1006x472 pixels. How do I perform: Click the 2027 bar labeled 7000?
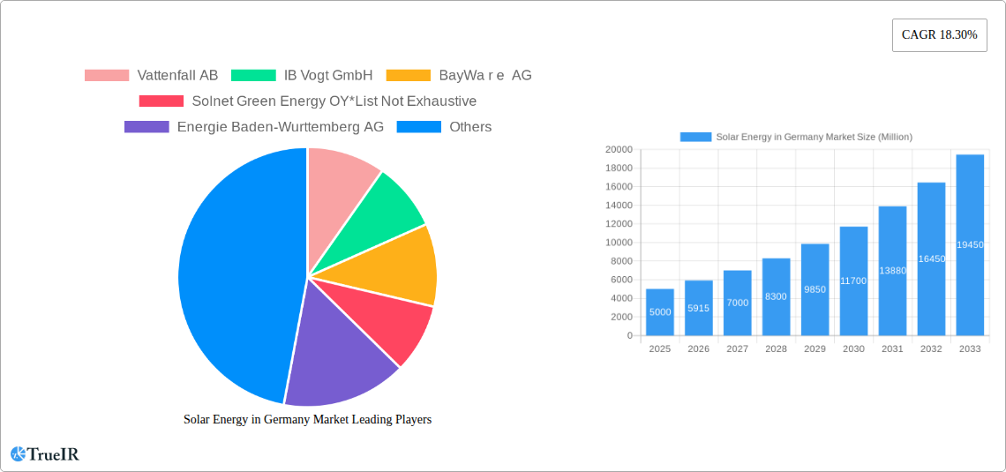(737, 303)
